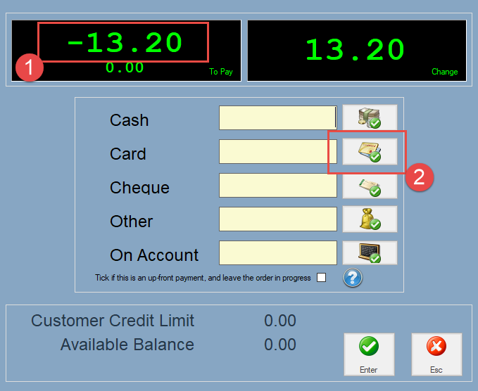
Task: Click the Cash payment icon button
Action: click(370, 117)
